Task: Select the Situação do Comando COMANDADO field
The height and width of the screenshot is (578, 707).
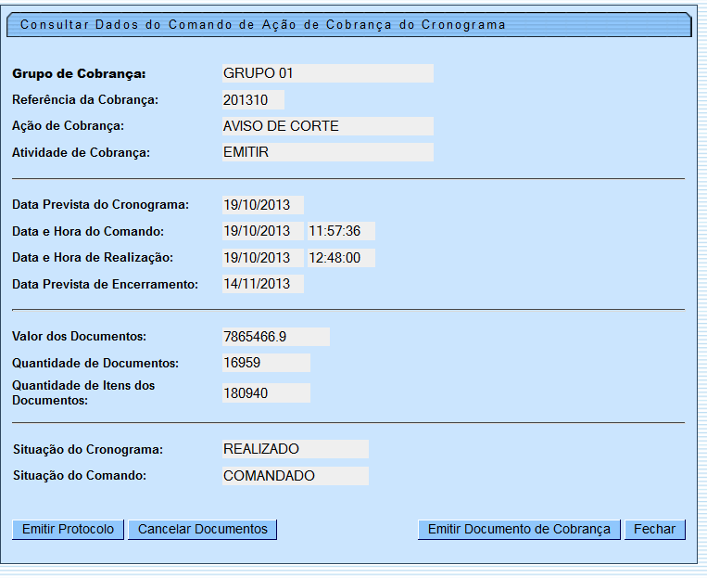Action: click(294, 476)
